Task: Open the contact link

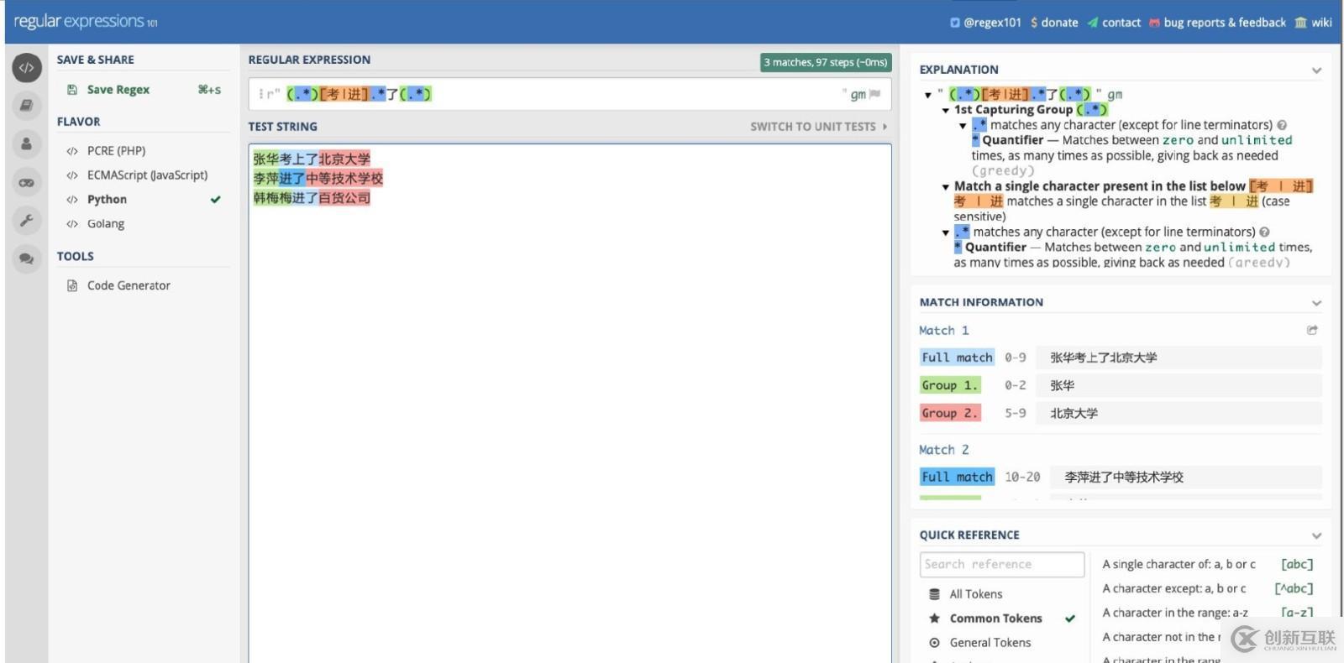Action: [1114, 23]
